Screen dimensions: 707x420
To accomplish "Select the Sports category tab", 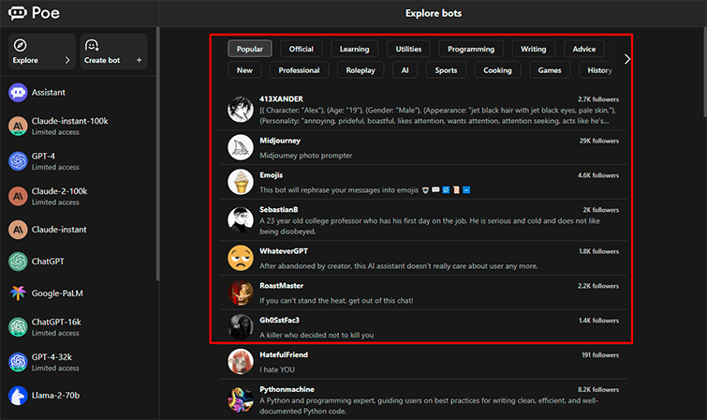I will [446, 70].
